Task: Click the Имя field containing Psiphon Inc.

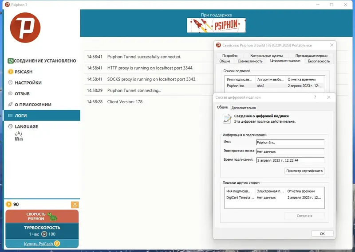Action: click(x=290, y=142)
